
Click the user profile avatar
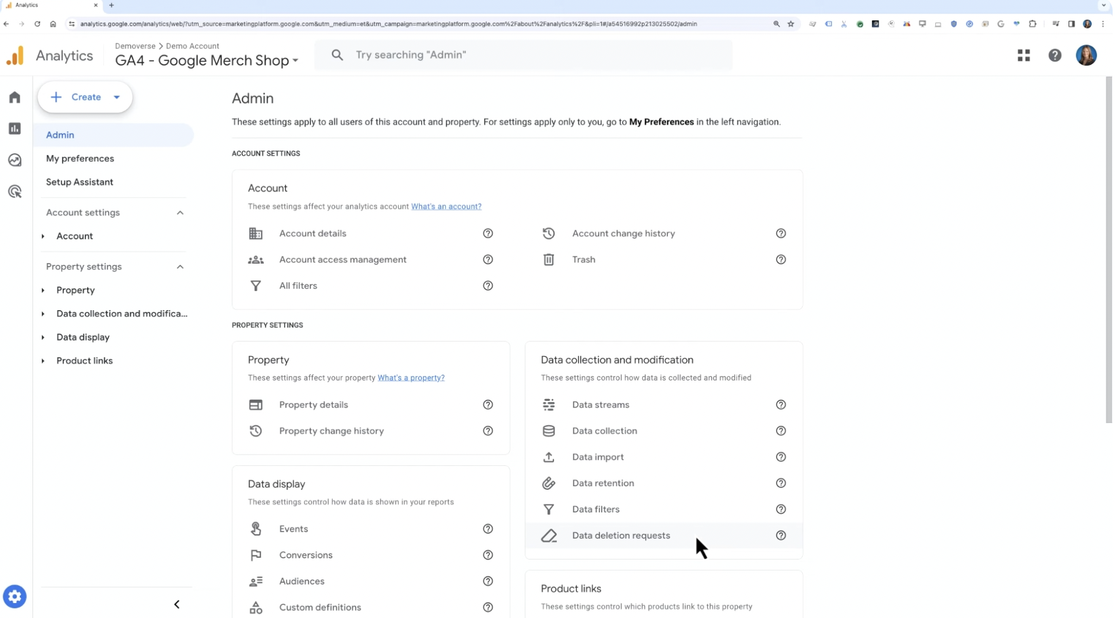[x=1086, y=55]
